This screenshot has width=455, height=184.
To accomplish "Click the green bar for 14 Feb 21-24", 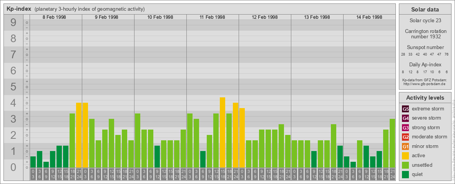I will 392,143.
